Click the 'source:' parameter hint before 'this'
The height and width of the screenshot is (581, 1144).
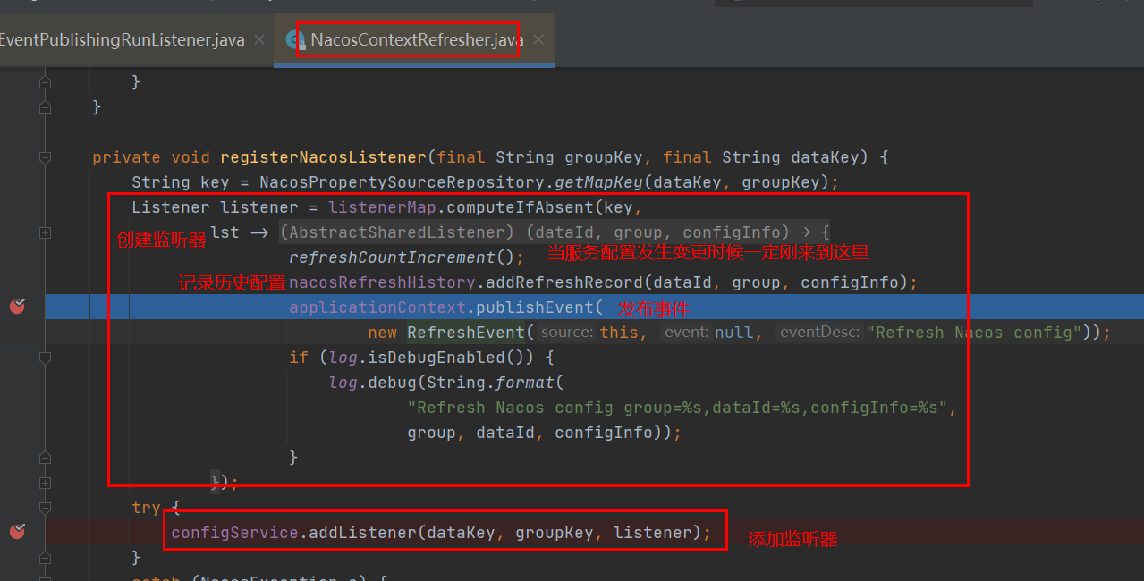(x=567, y=333)
